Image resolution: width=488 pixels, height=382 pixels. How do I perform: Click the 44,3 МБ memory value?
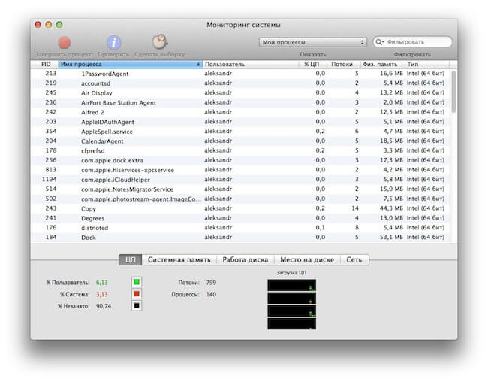click(x=391, y=208)
